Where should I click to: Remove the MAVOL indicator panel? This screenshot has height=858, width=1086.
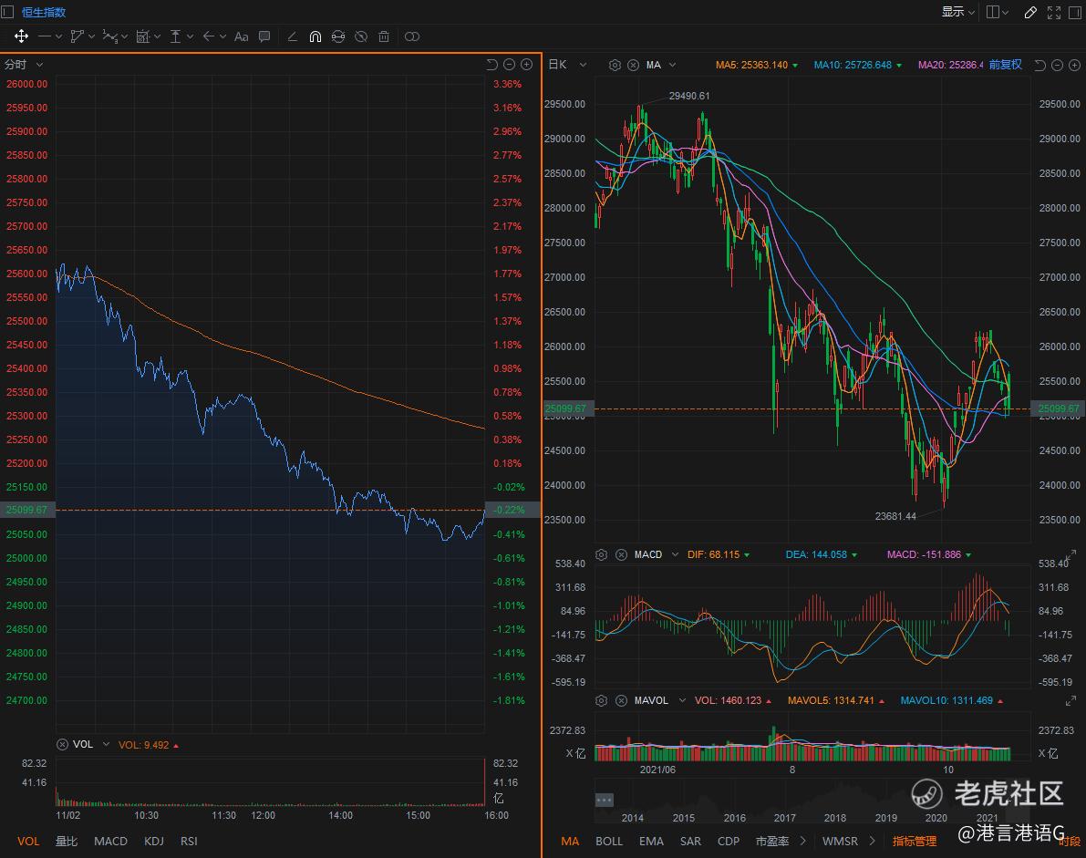(621, 700)
